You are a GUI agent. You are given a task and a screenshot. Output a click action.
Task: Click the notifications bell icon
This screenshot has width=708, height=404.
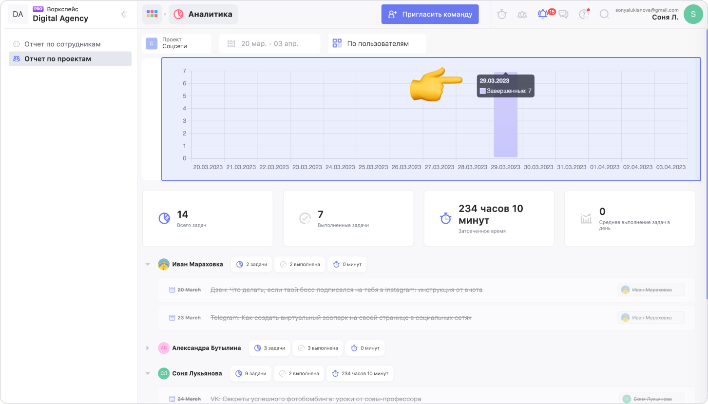542,15
